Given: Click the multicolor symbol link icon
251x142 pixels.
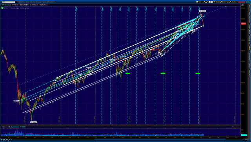Looking at the screenshot, I should [x=18, y=2].
